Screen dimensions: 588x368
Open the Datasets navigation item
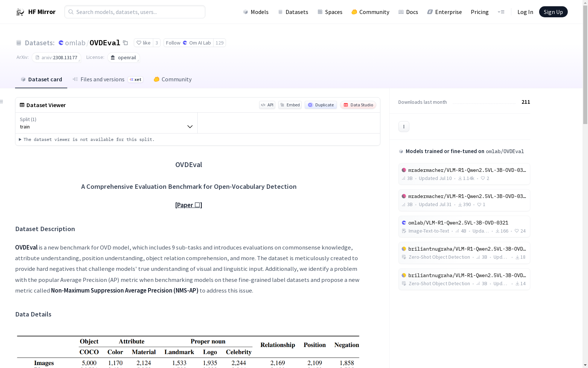(x=293, y=12)
